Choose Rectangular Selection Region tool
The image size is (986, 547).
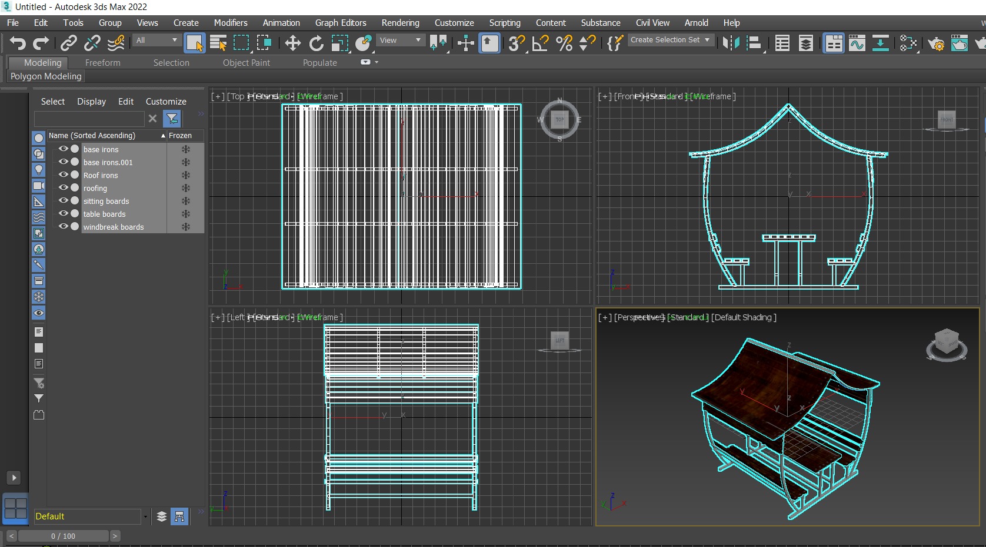point(241,43)
